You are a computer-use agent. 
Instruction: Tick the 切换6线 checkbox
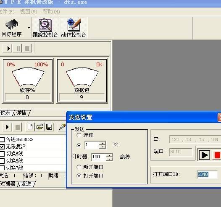(2, 154)
